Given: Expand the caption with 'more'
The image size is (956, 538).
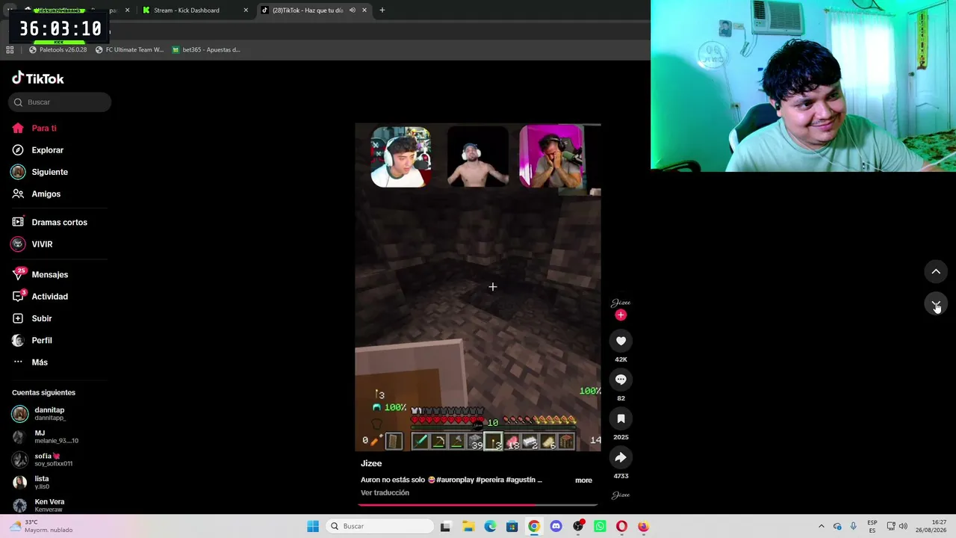Looking at the screenshot, I should coord(584,480).
